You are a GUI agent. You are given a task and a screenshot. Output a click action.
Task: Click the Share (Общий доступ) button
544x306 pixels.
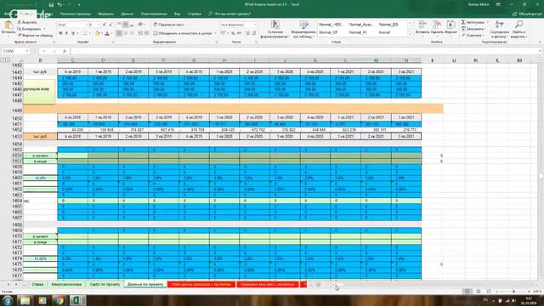[x=527, y=14]
